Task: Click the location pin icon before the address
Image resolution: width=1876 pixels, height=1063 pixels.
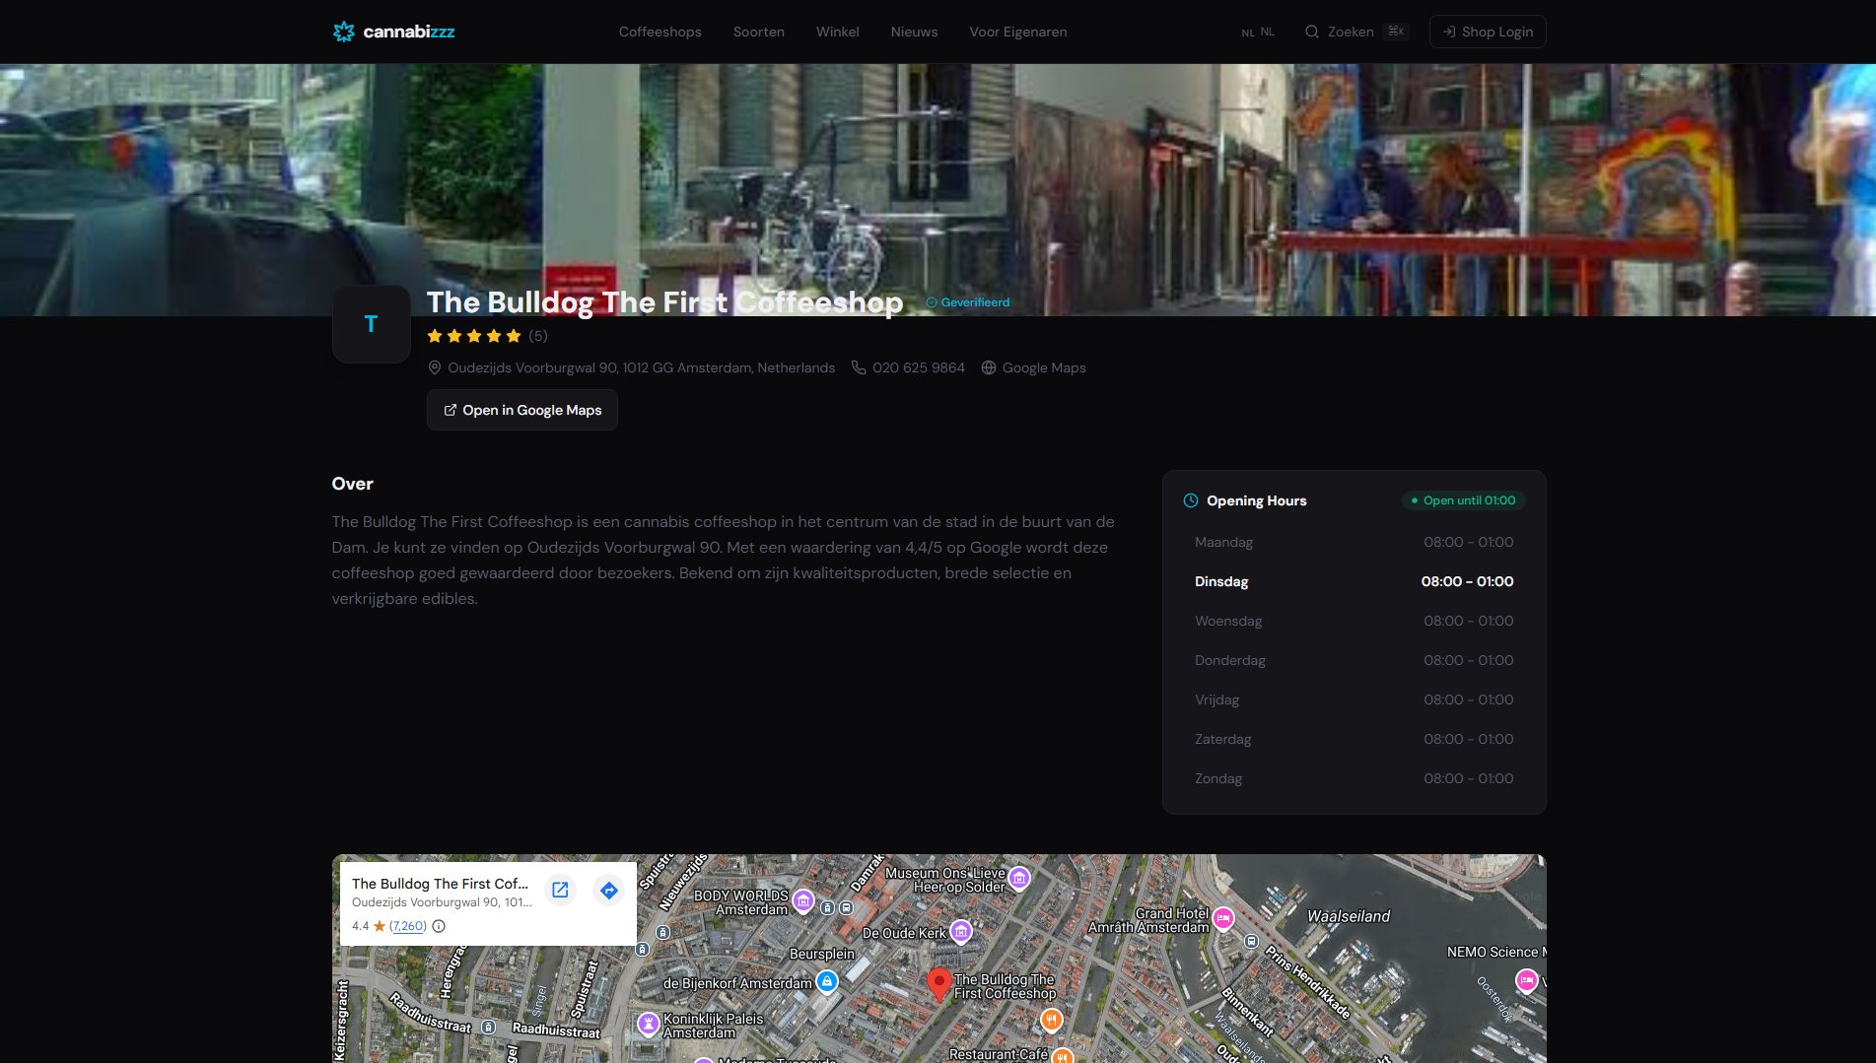Action: (435, 367)
